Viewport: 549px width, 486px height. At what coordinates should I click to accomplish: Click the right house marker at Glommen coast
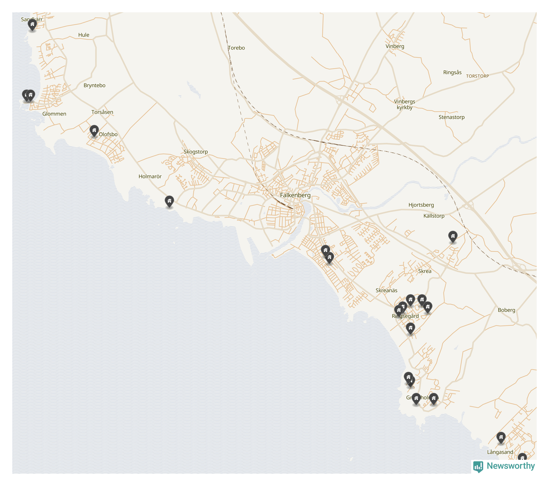tap(31, 95)
